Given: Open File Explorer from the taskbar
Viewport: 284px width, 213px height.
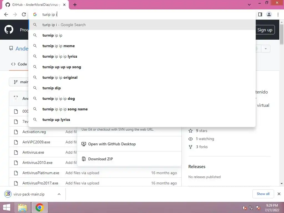Looking at the screenshot, I should point(22,207).
